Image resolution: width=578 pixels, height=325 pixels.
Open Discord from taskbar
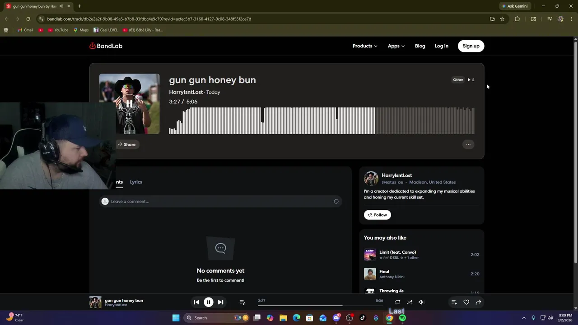(x=336, y=318)
